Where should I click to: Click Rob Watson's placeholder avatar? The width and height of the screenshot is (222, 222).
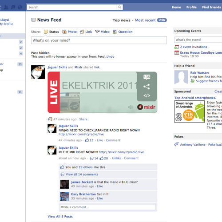coord(181,77)
